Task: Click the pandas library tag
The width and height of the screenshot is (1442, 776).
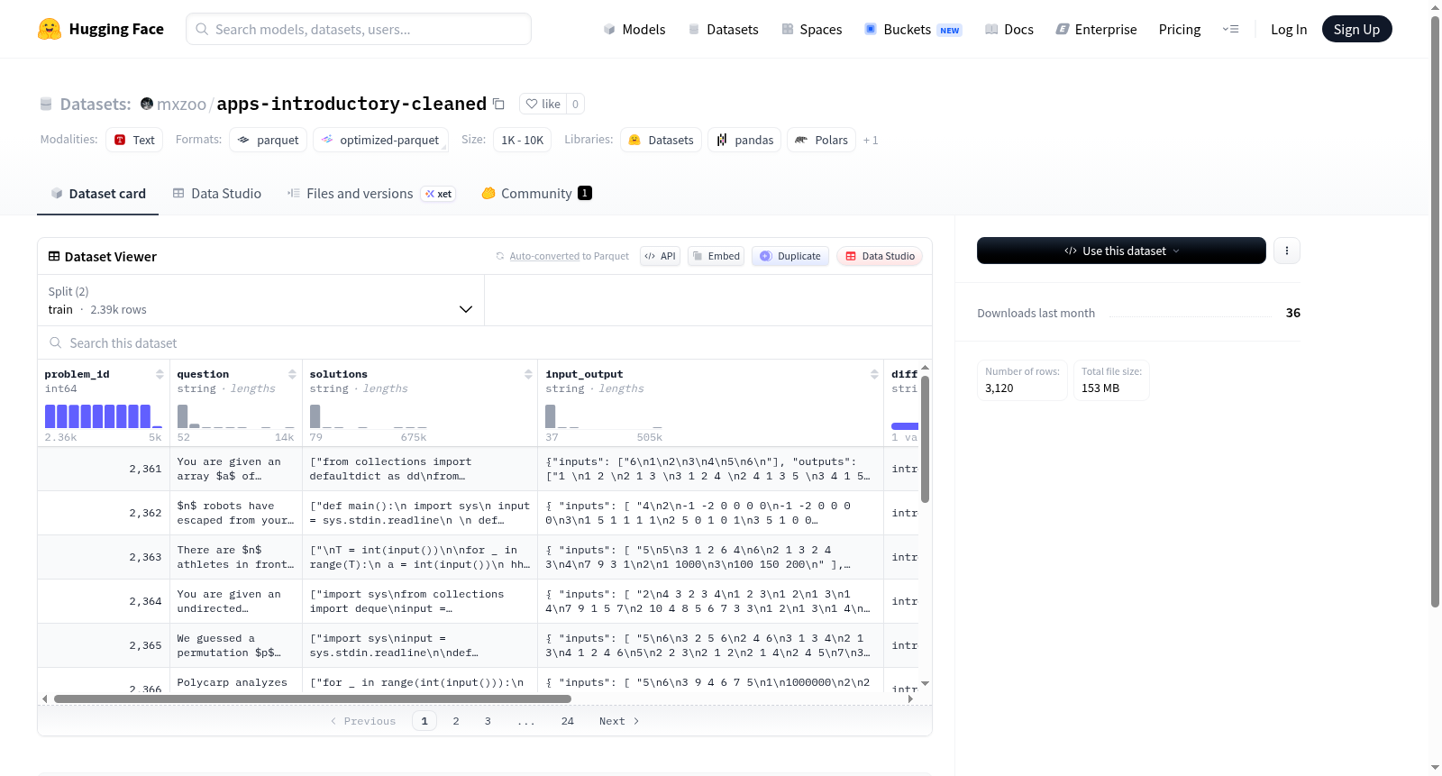Action: [745, 140]
